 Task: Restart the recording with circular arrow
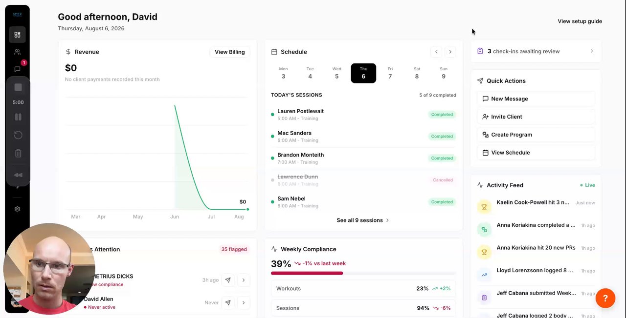click(18, 135)
